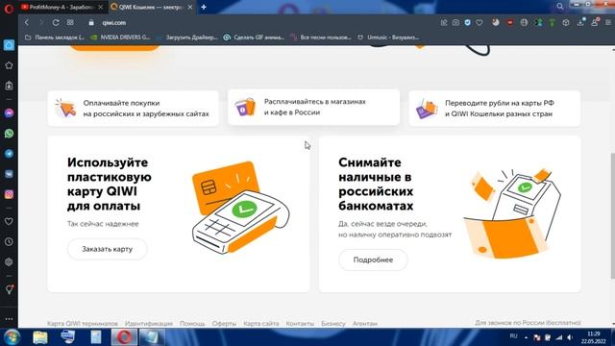Open the Контакты footer link

coord(300,324)
